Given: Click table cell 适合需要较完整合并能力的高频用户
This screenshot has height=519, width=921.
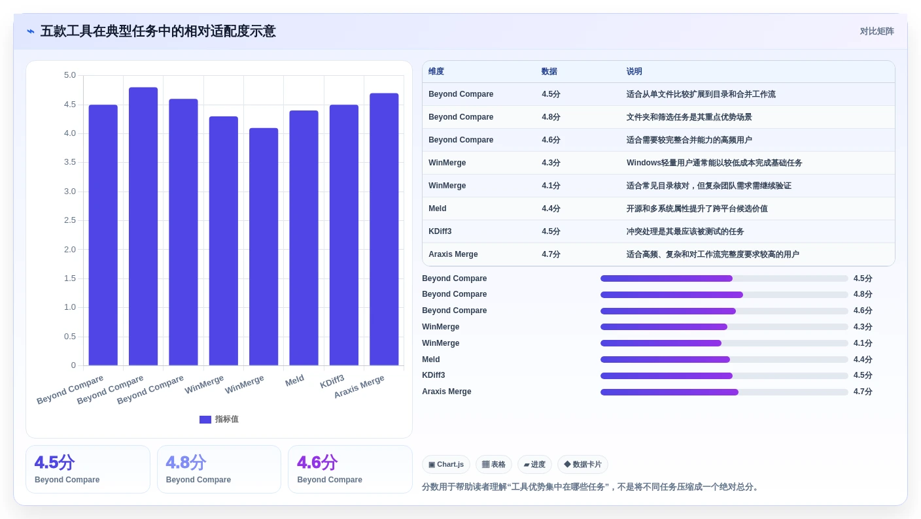Looking at the screenshot, I should click(689, 140).
